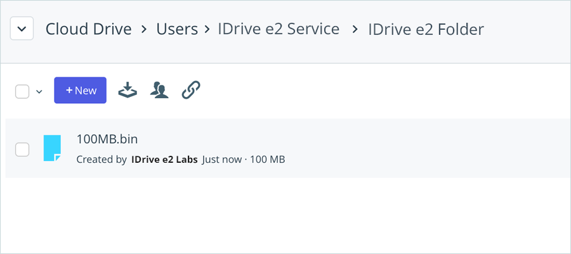This screenshot has height=254, width=571.
Task: Navigate to Users in the breadcrumb
Action: coord(177,29)
